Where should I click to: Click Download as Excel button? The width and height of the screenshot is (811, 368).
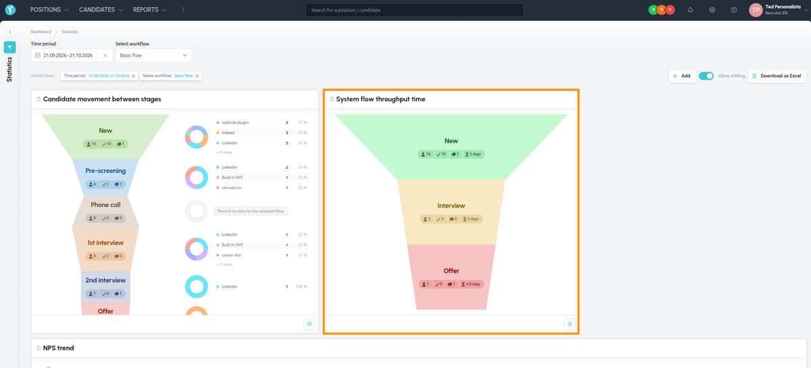pyautogui.click(x=778, y=76)
